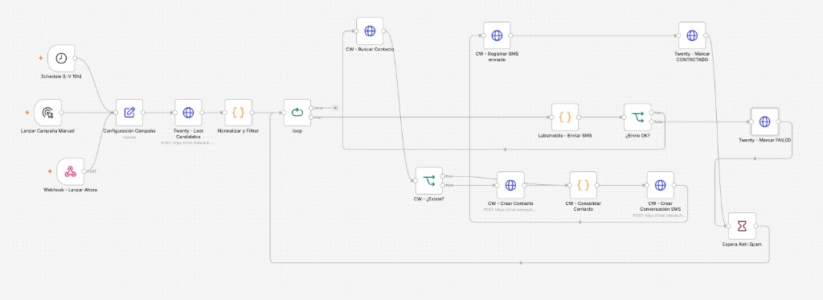The width and height of the screenshot is (823, 300).
Task: Click the label 'Labsmobile - Enviar SMS'
Action: [565, 136]
